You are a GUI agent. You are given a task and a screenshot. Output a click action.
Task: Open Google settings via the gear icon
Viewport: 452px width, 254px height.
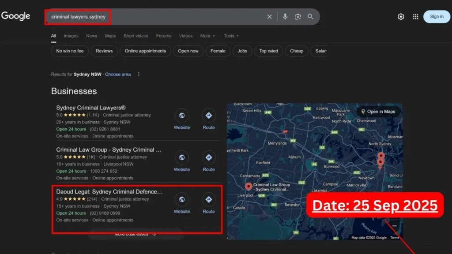point(401,16)
